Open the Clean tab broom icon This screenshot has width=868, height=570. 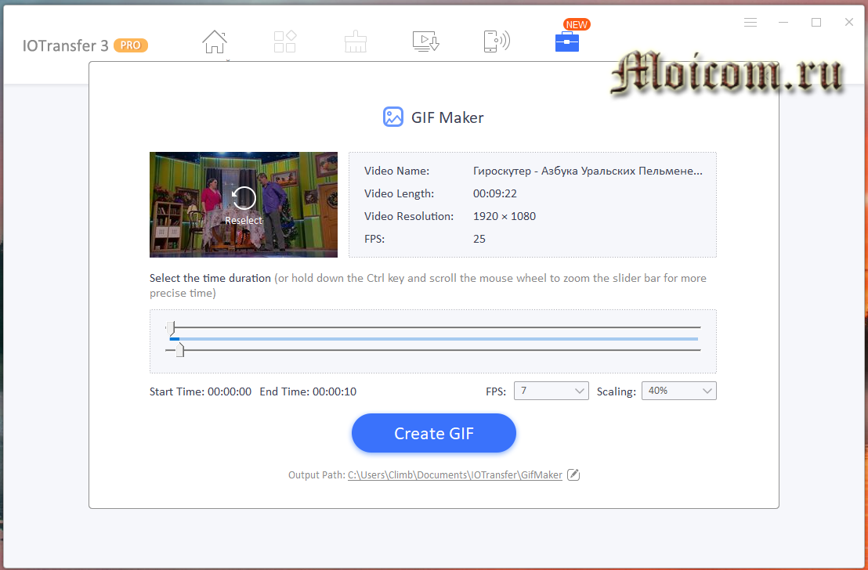coord(356,41)
